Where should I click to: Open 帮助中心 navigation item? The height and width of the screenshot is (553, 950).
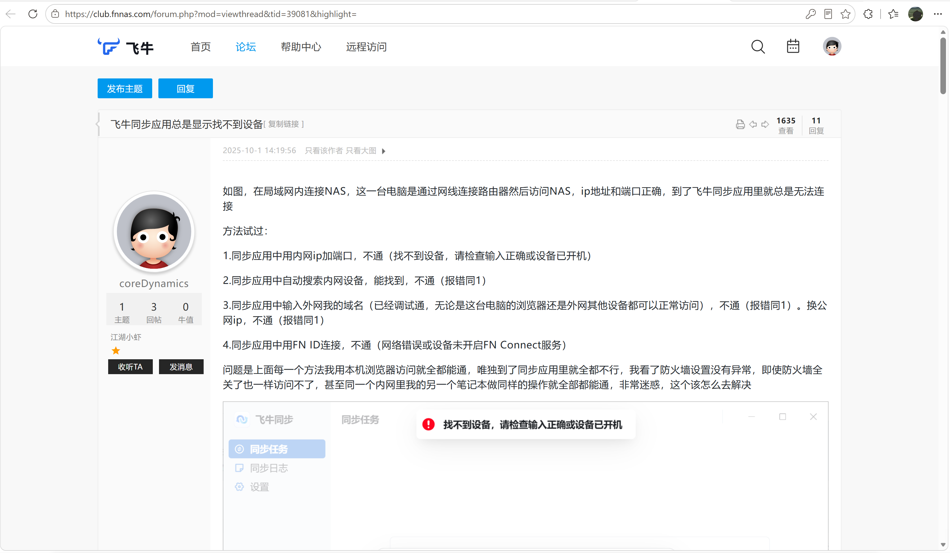[x=301, y=47]
